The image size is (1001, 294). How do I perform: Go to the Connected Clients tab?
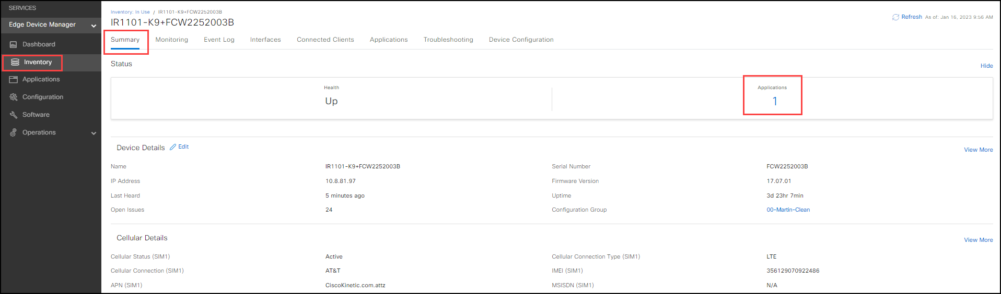coord(325,40)
